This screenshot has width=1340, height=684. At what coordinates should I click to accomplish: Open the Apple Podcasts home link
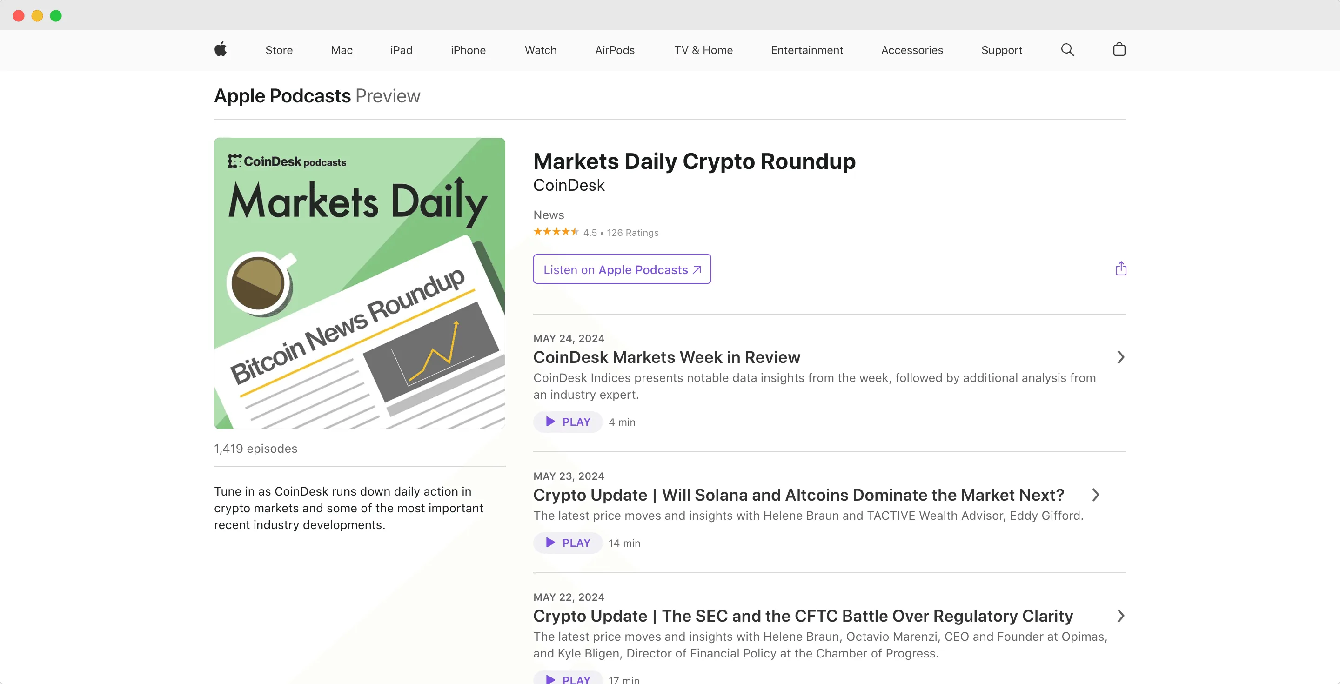(282, 96)
